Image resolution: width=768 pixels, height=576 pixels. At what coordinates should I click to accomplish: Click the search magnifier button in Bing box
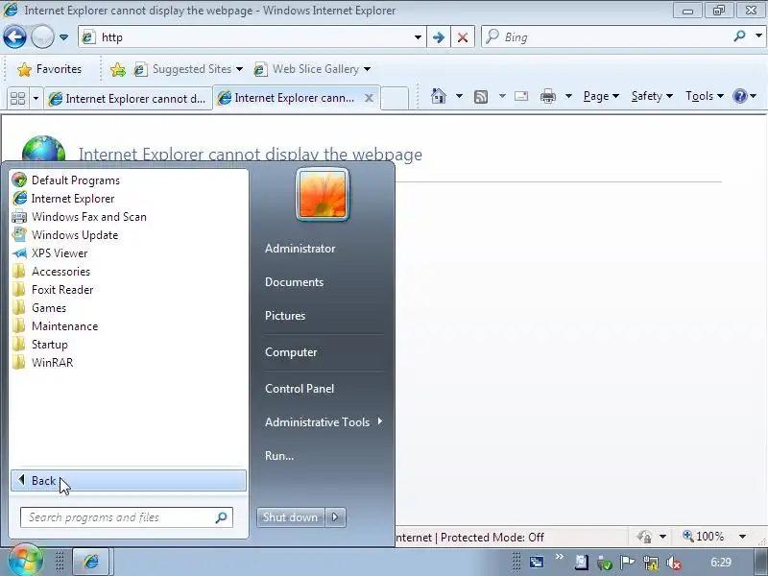pyautogui.click(x=739, y=36)
